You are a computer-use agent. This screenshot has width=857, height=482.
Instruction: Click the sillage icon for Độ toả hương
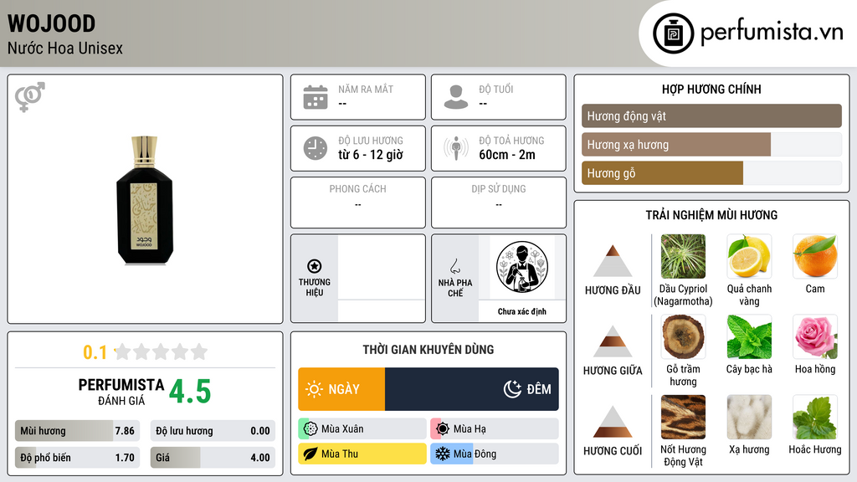tap(456, 148)
